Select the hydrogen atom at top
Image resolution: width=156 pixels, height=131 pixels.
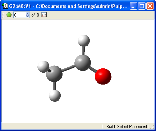click(84, 41)
